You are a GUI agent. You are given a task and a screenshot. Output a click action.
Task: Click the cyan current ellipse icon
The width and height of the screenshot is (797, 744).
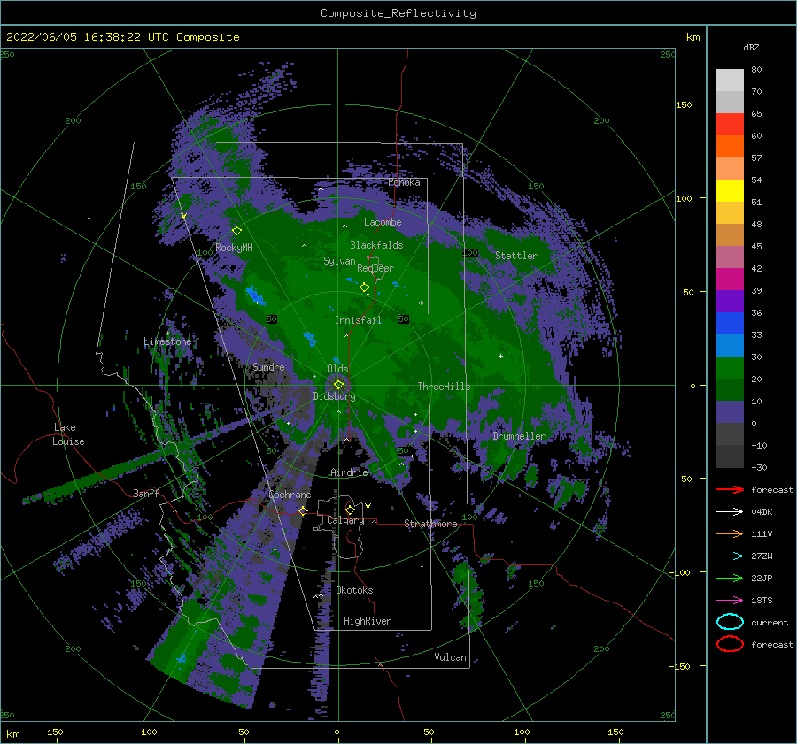pyautogui.click(x=730, y=622)
